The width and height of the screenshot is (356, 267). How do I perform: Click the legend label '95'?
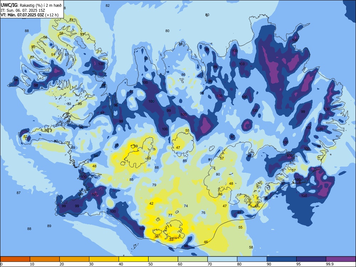(298, 264)
